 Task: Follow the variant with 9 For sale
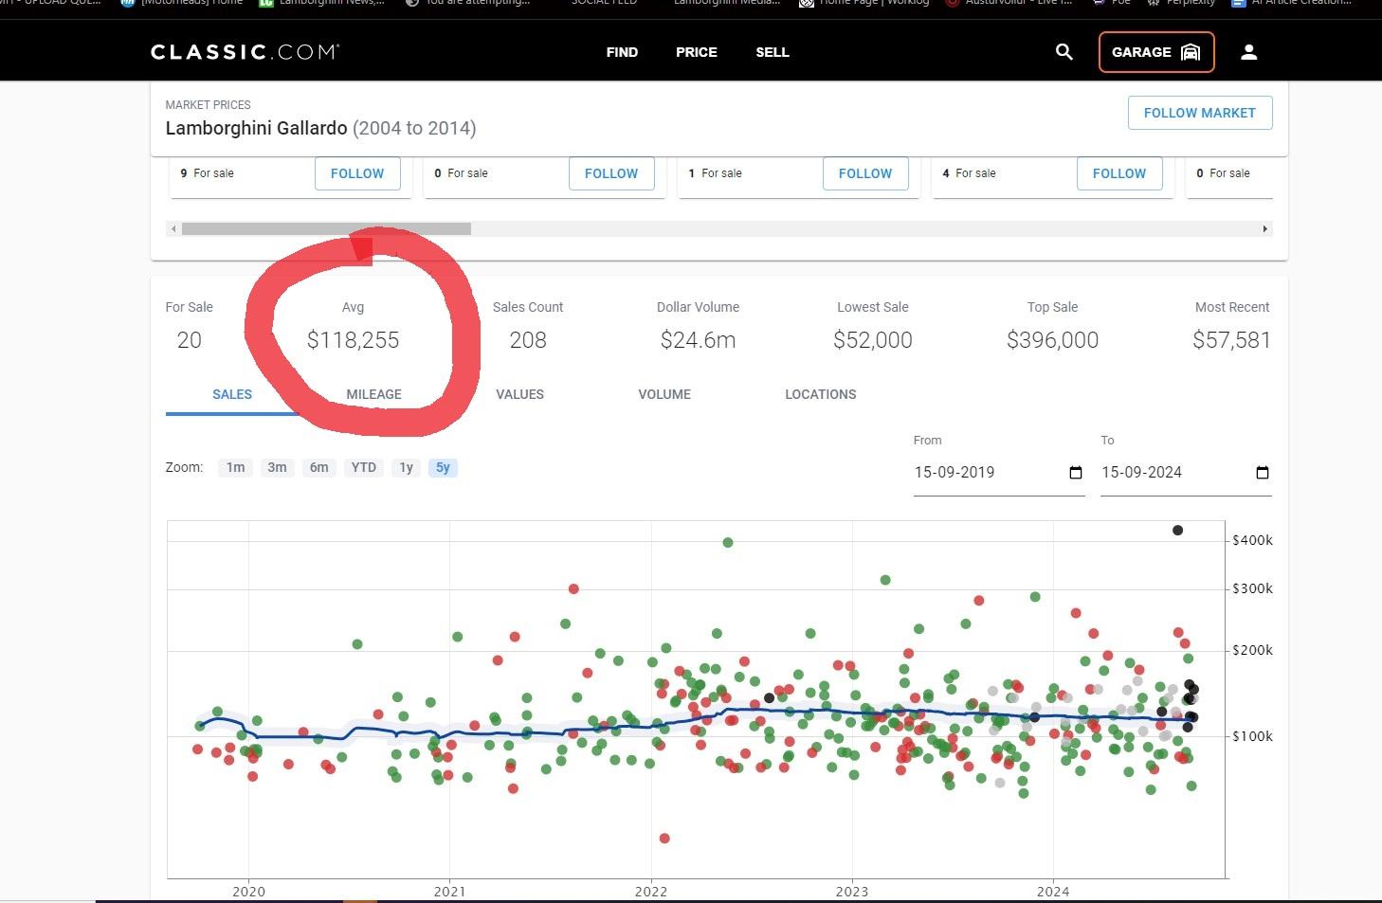point(357,173)
